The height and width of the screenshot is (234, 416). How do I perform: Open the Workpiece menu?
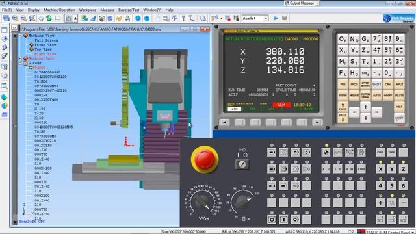click(88, 10)
